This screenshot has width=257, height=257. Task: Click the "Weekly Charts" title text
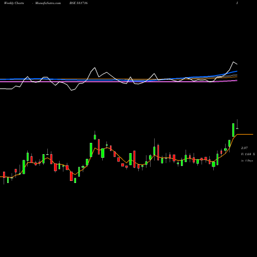(x=14, y=3)
